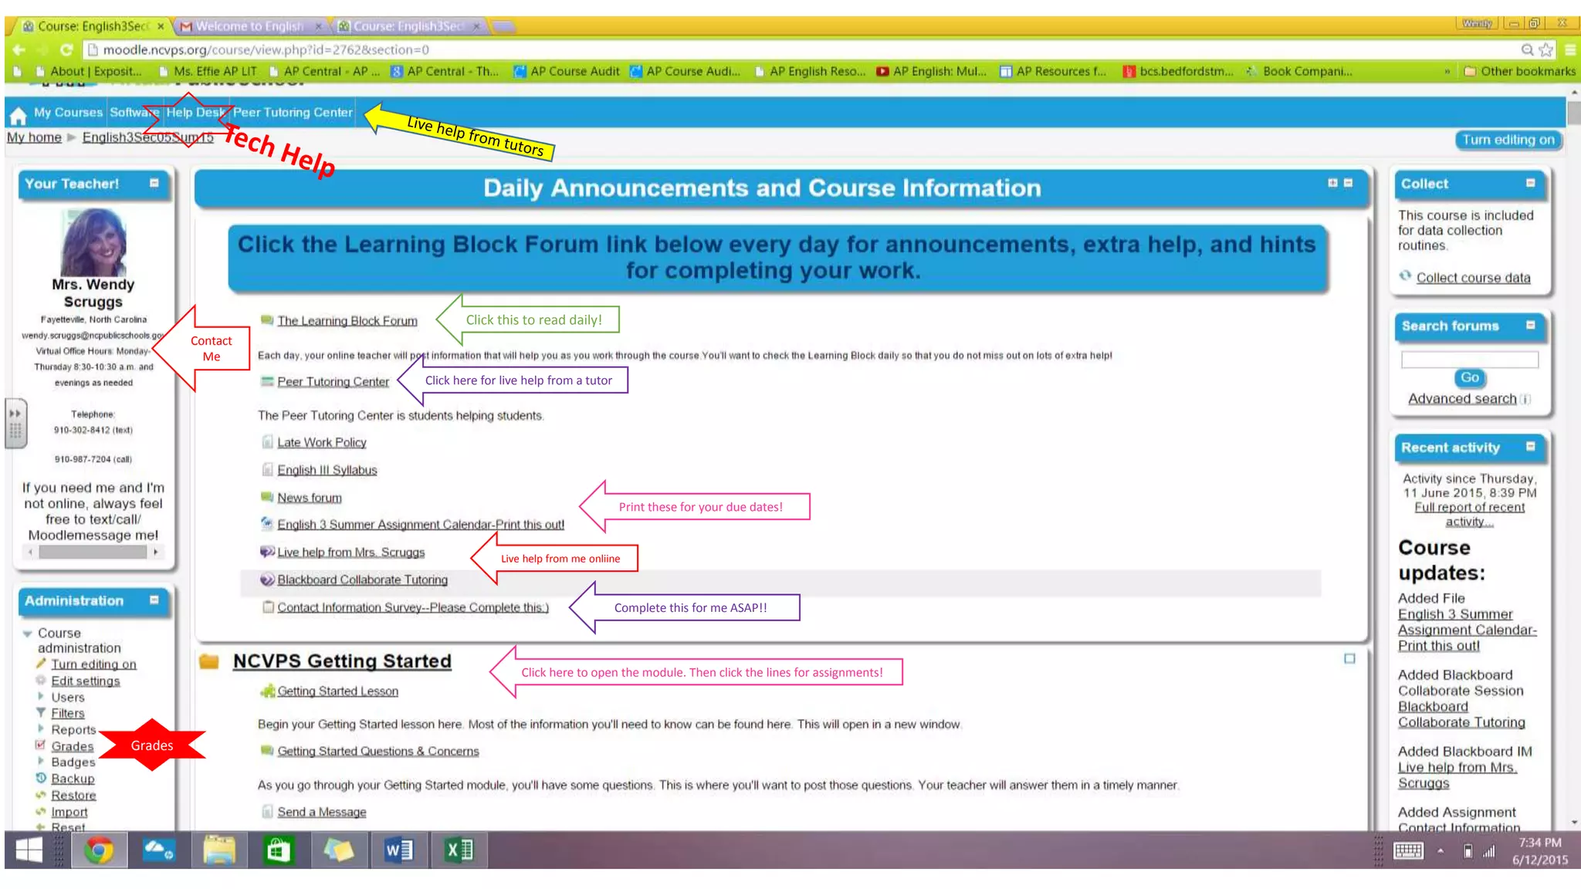
Task: Open docked blocks side panel handle
Action: pyautogui.click(x=15, y=423)
